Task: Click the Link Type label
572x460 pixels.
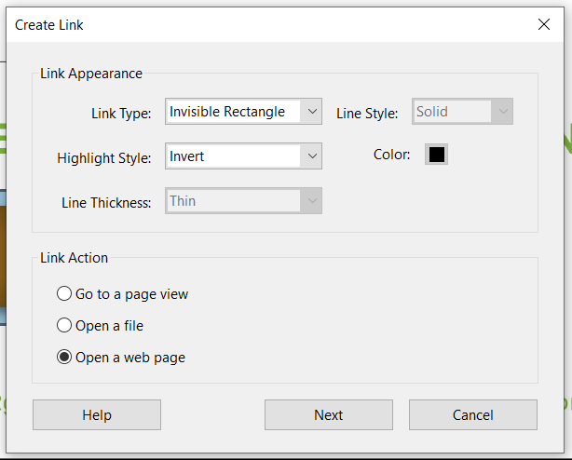Action: tap(121, 114)
